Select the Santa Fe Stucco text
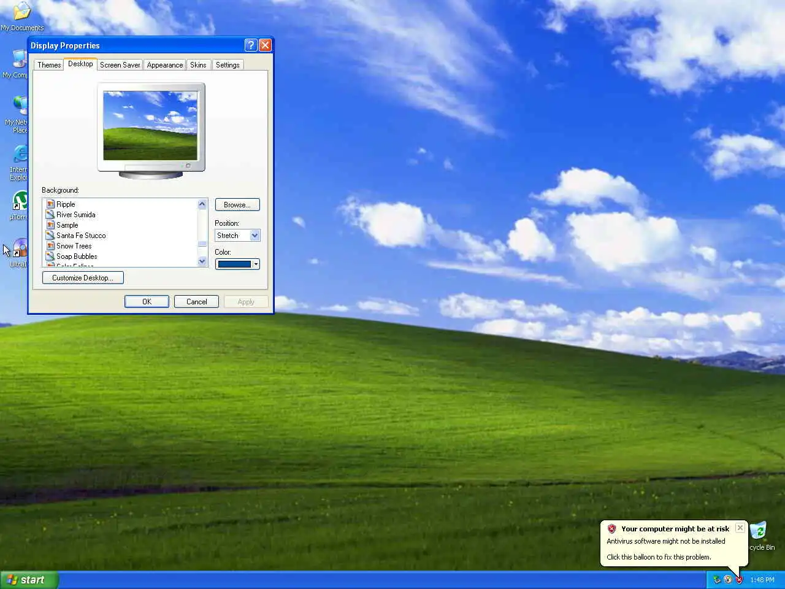Viewport: 785px width, 589px height. 81,236
